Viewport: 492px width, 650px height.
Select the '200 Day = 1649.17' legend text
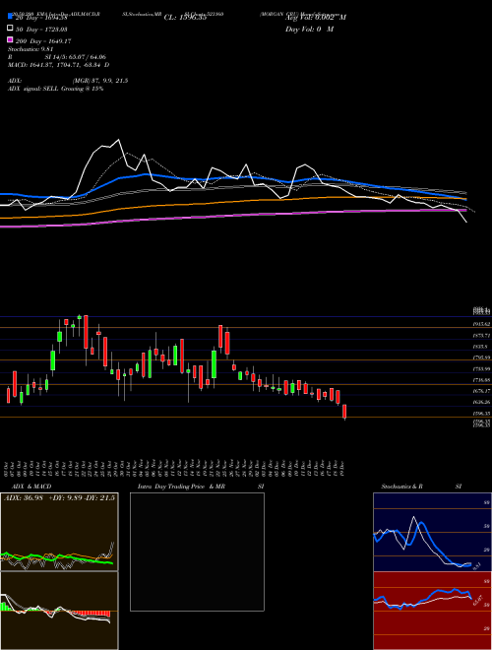click(43, 41)
